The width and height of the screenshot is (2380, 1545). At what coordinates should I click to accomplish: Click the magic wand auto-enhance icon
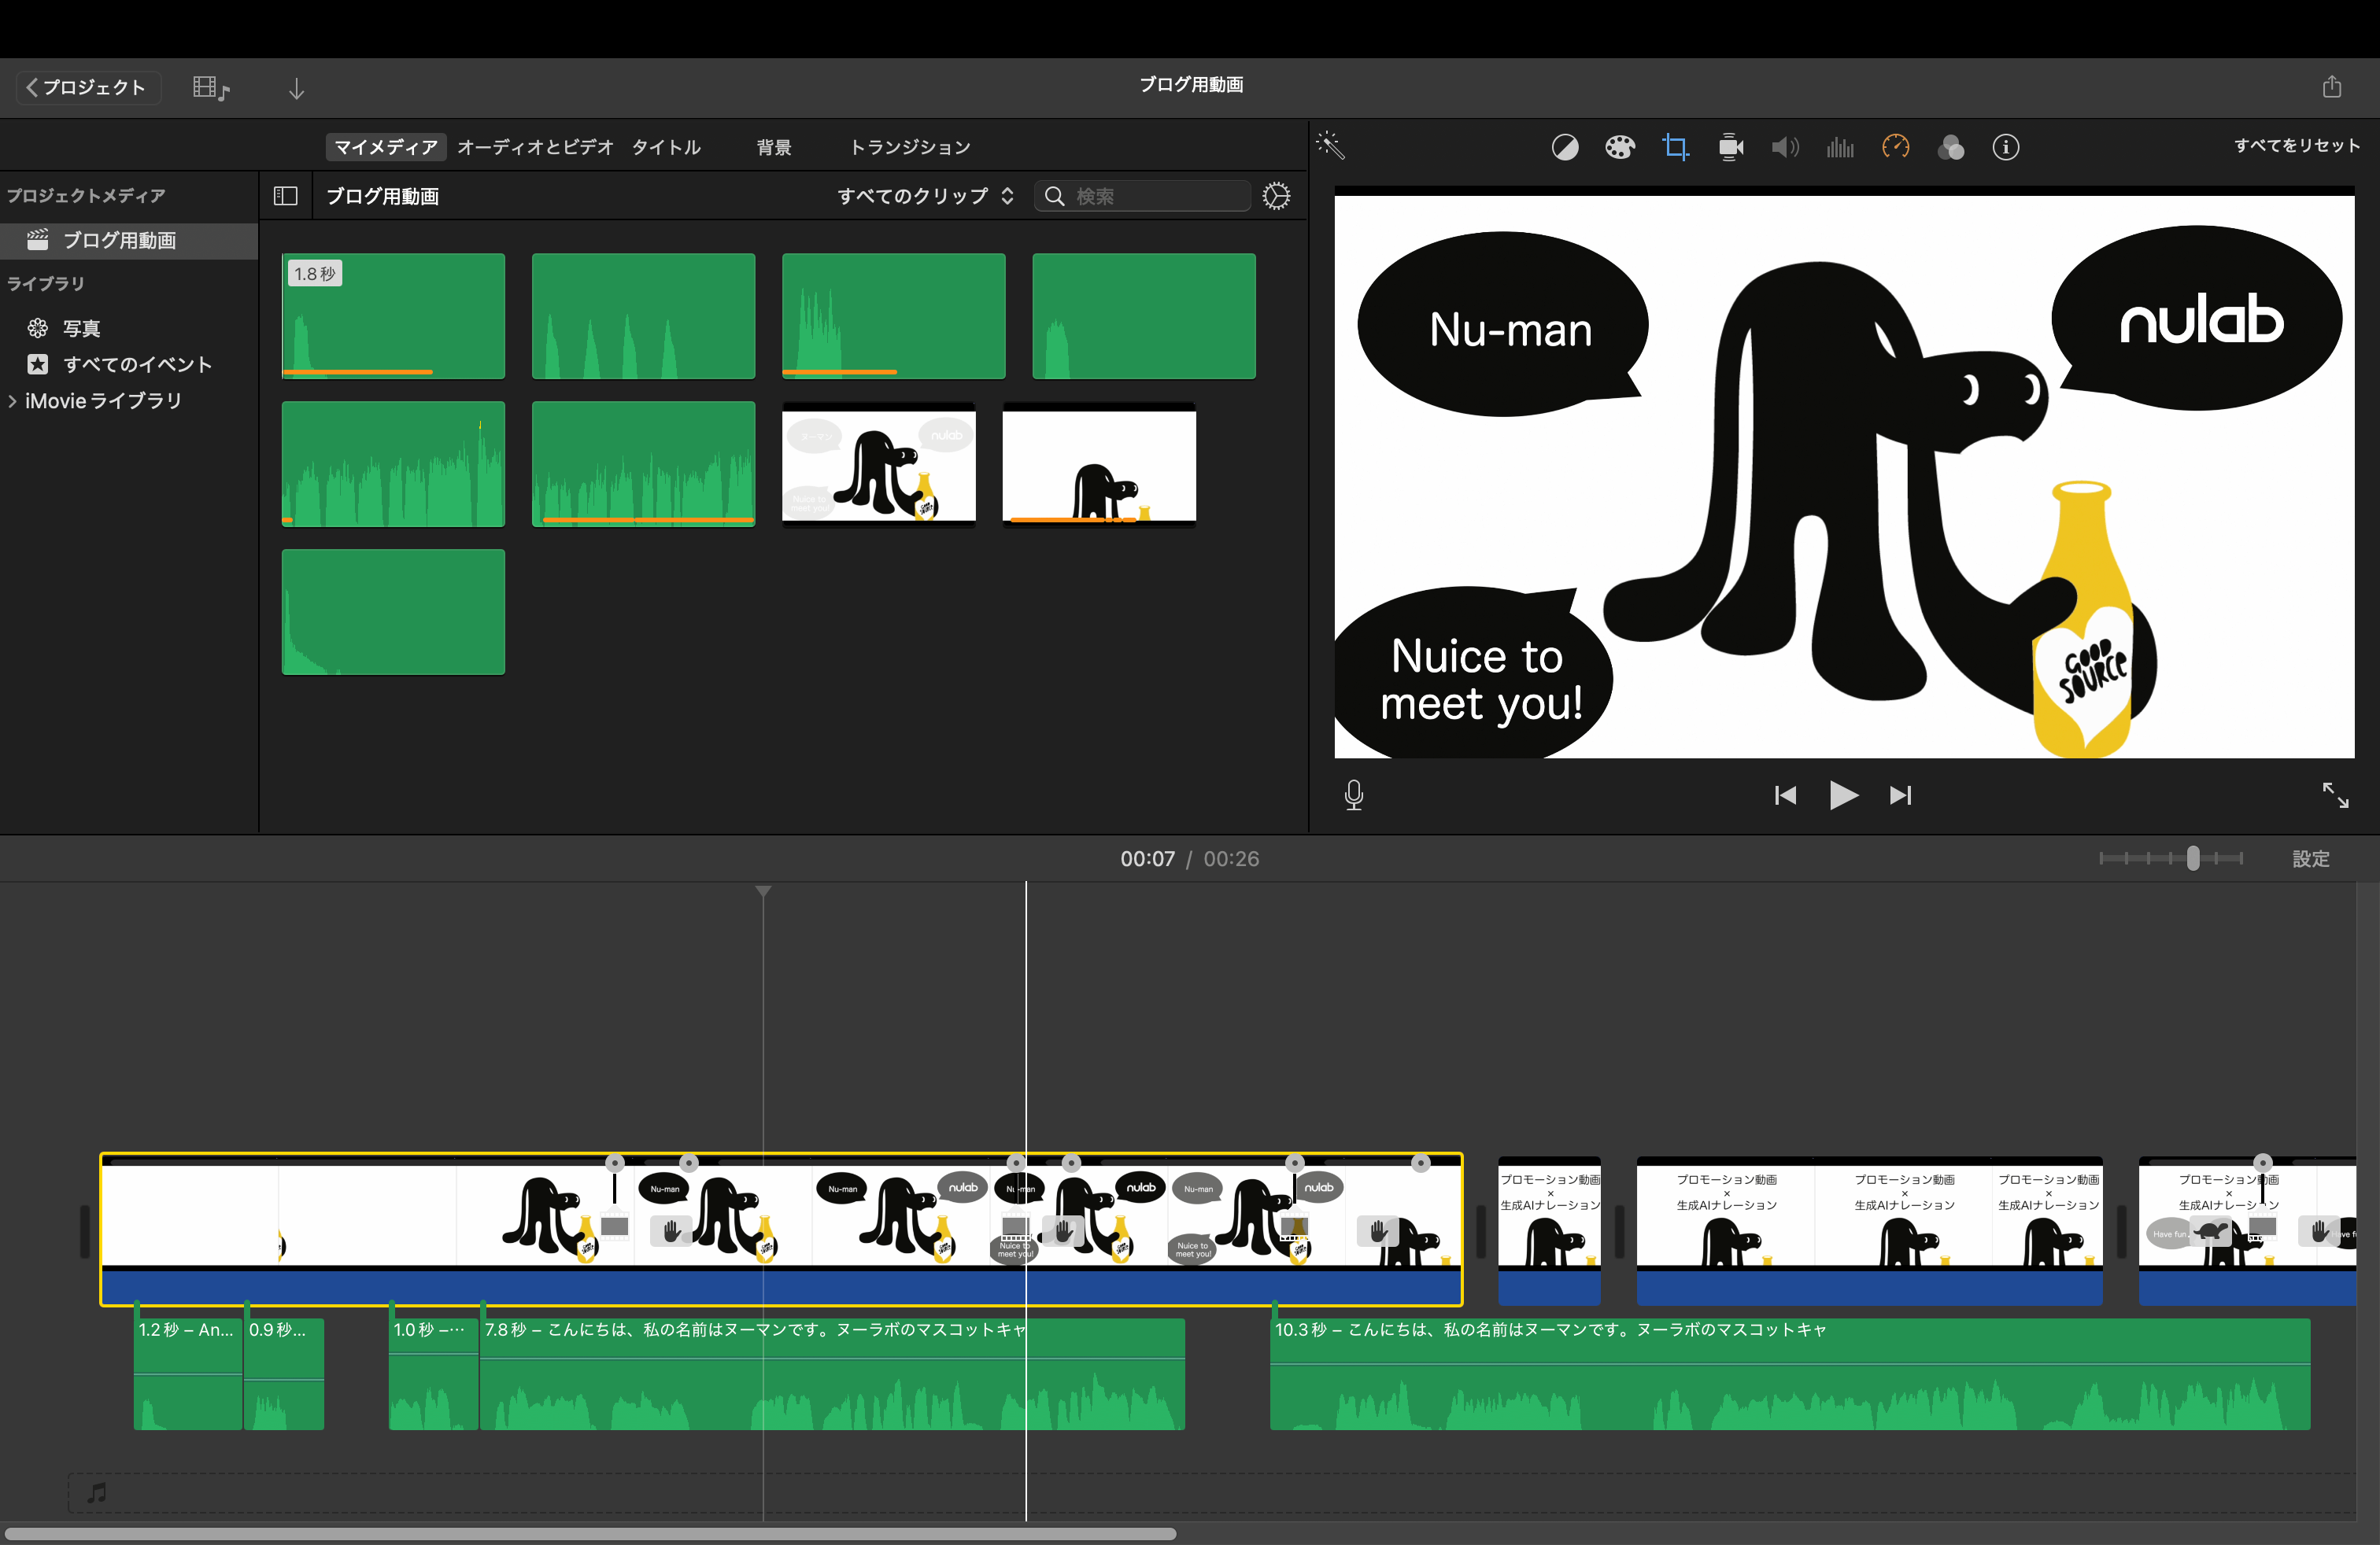[1330, 146]
